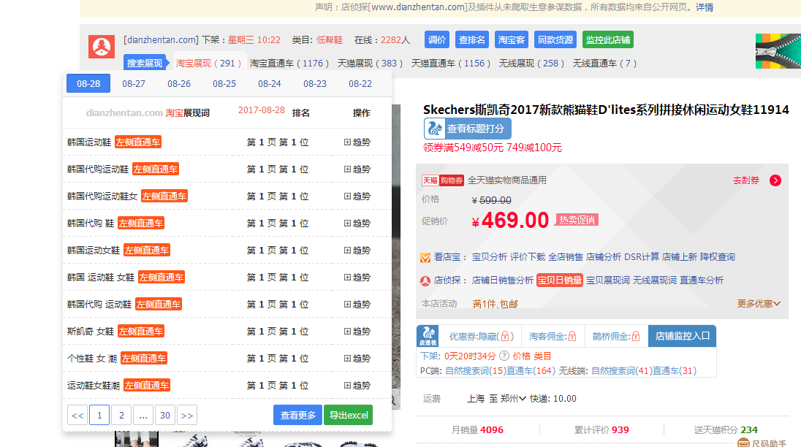801x447 pixels.
Task: Click the squirrel icon on 查看标题打分
Action: 435,129
